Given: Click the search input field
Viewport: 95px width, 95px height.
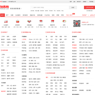Looking at the screenshot, I should tap(50, 8).
